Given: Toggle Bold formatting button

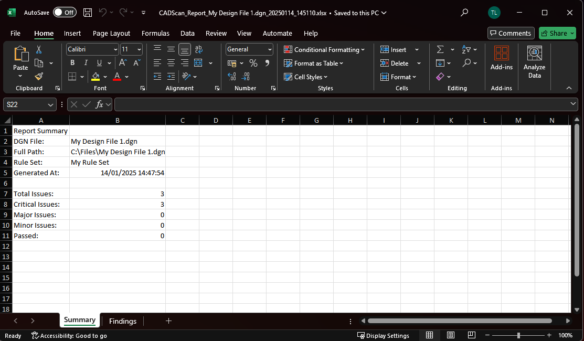Looking at the screenshot, I should click(x=72, y=63).
